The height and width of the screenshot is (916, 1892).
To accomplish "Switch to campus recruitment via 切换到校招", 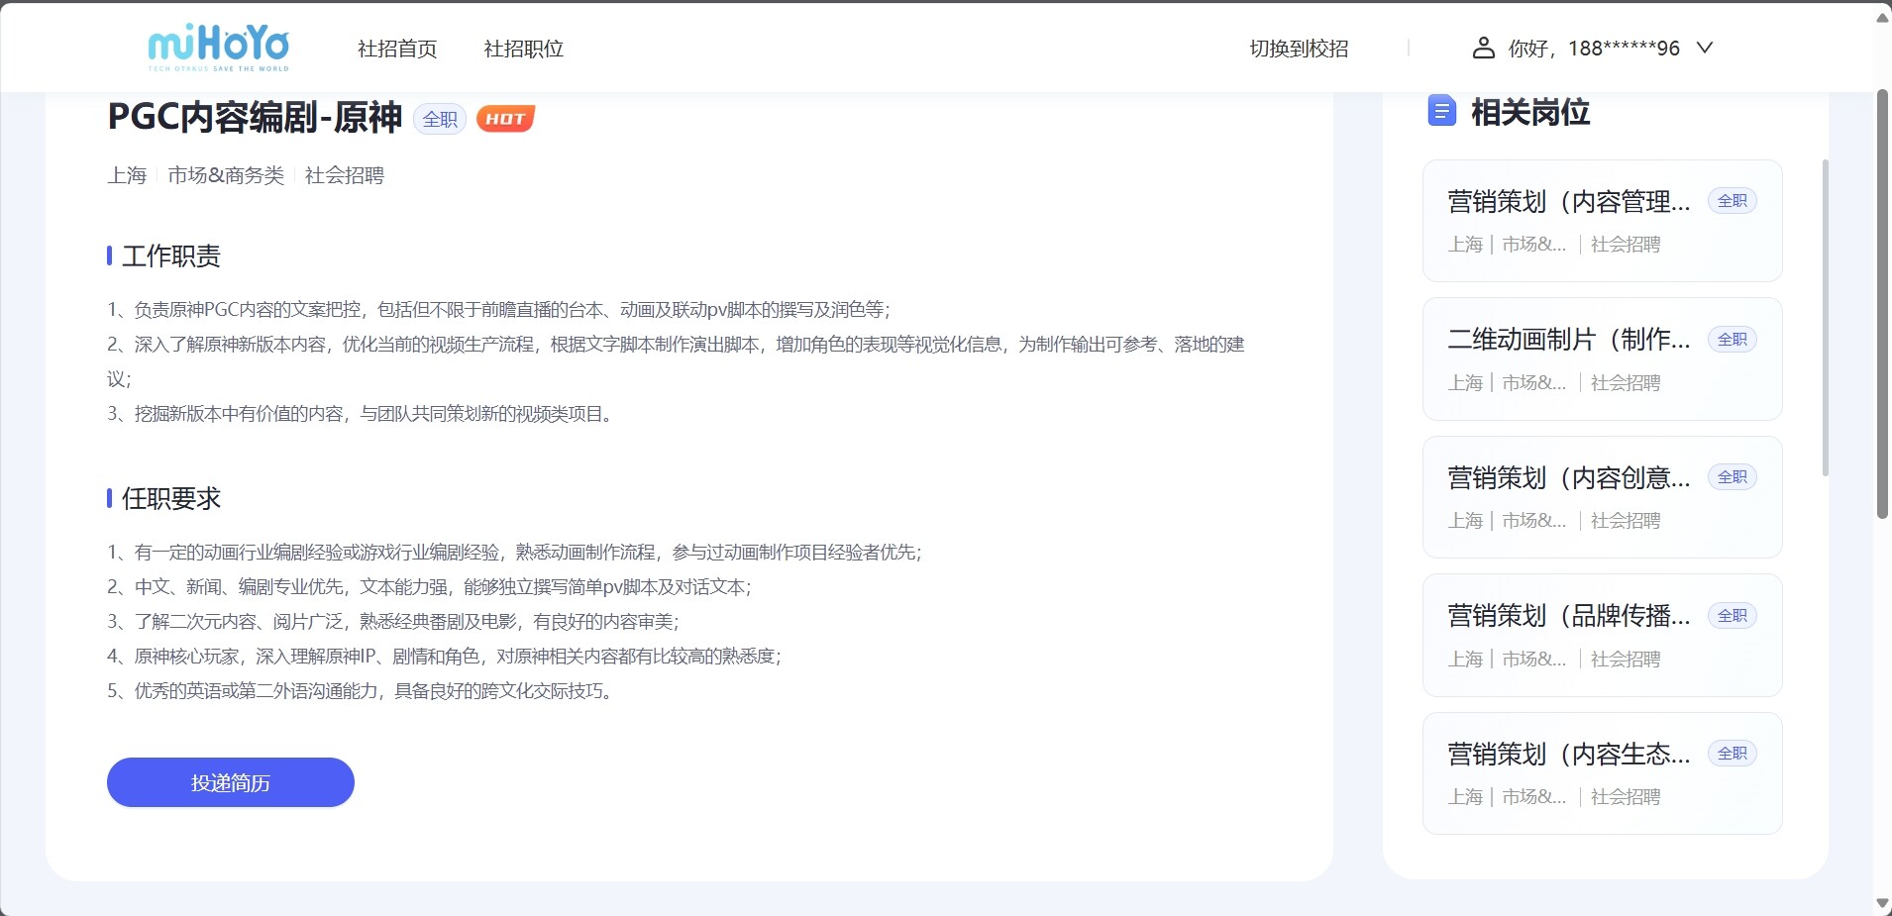I will tap(1299, 49).
